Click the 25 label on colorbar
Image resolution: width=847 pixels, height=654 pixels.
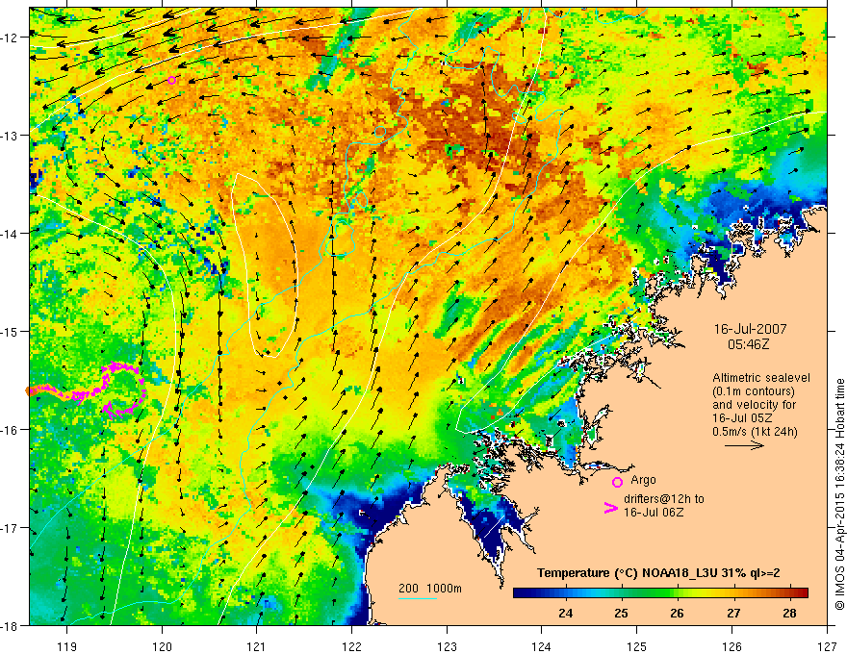coord(621,613)
